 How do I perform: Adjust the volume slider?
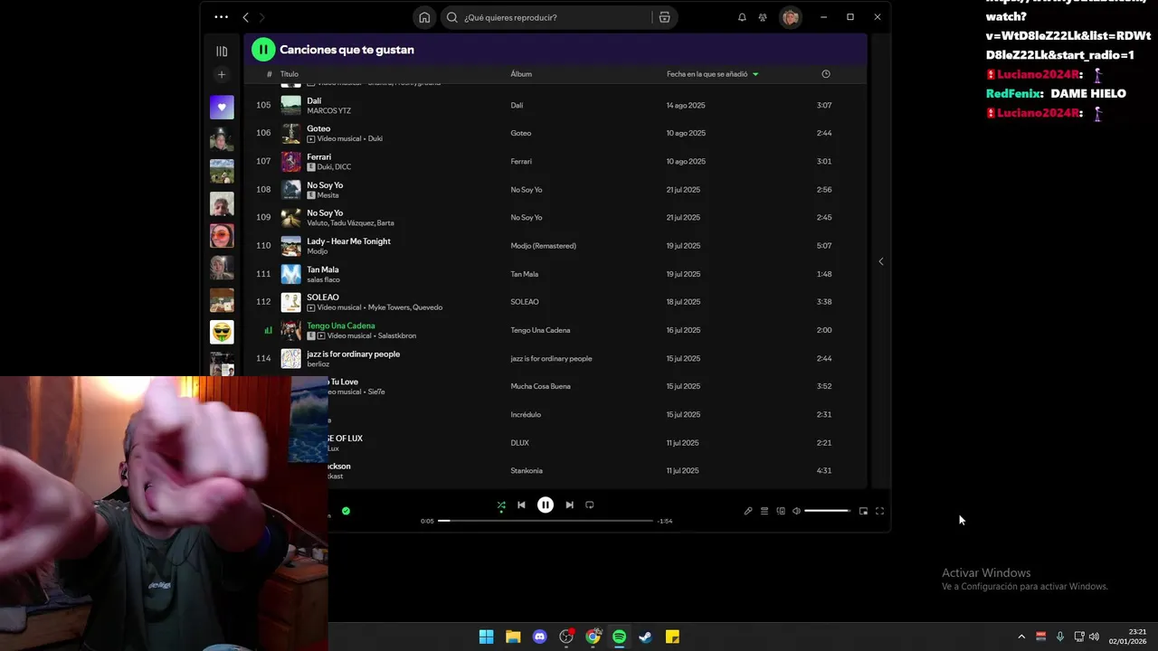827,511
